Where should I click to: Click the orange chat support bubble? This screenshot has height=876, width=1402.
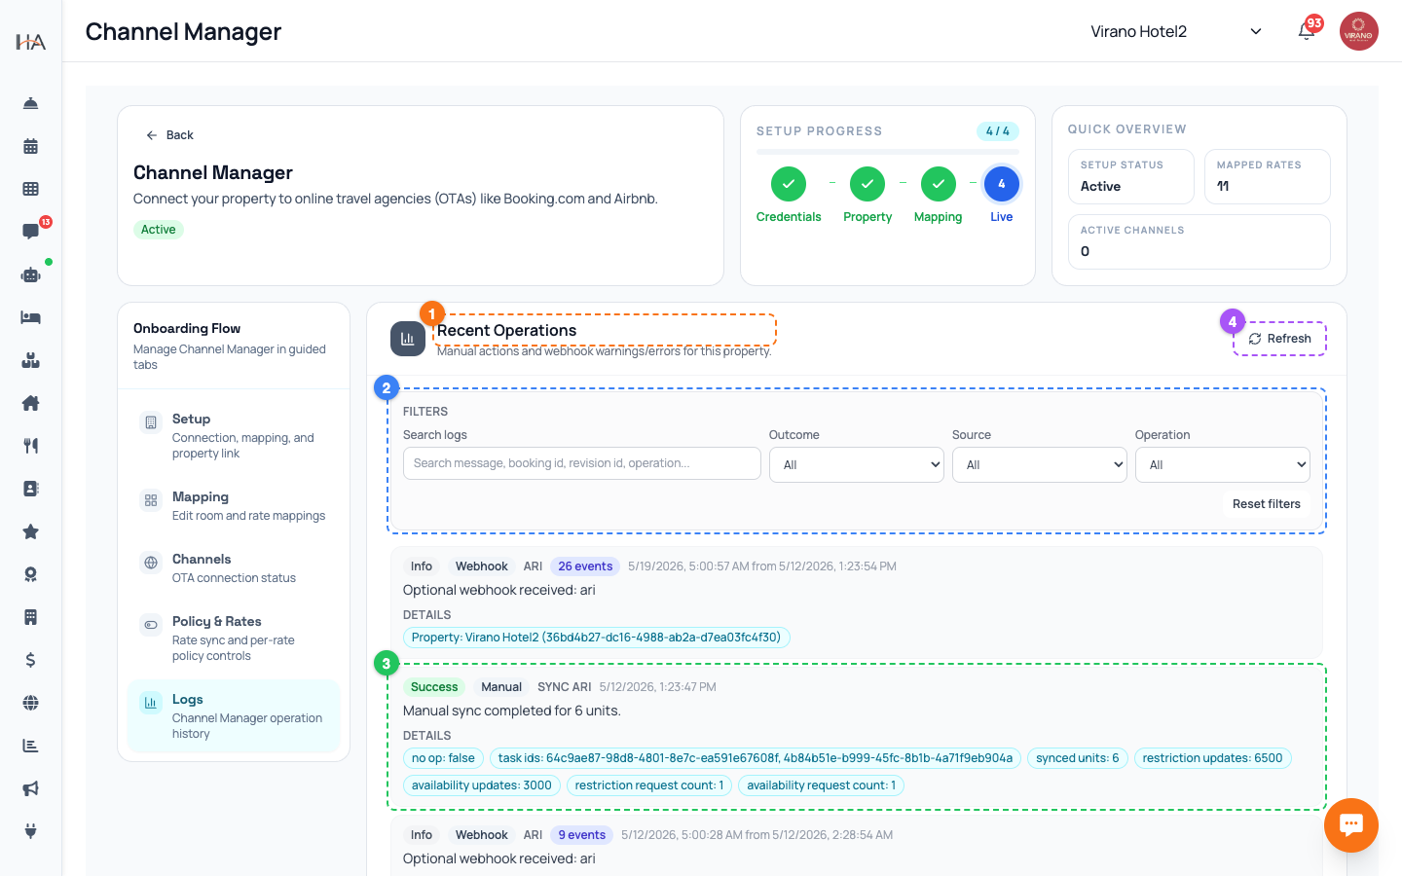1350,825
